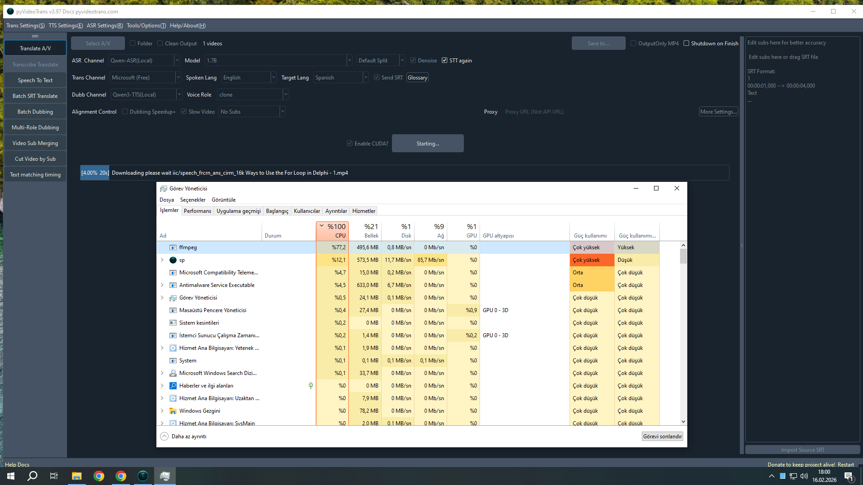863x485 pixels.
Task: Uncheck the STT again checkbox
Action: pos(445,61)
